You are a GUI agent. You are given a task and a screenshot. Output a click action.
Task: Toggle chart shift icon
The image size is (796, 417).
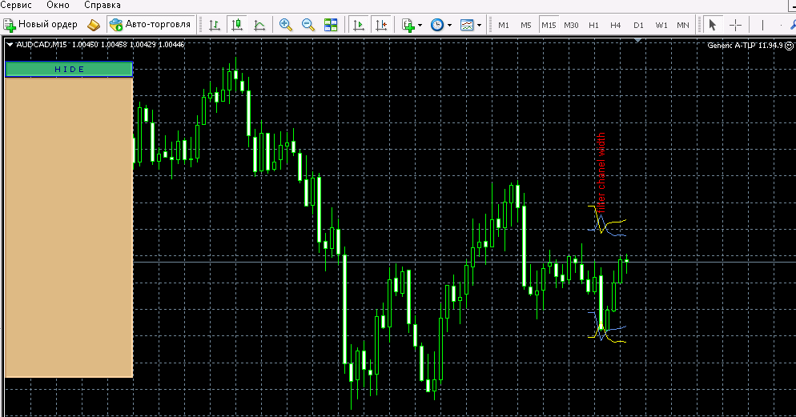click(x=380, y=24)
